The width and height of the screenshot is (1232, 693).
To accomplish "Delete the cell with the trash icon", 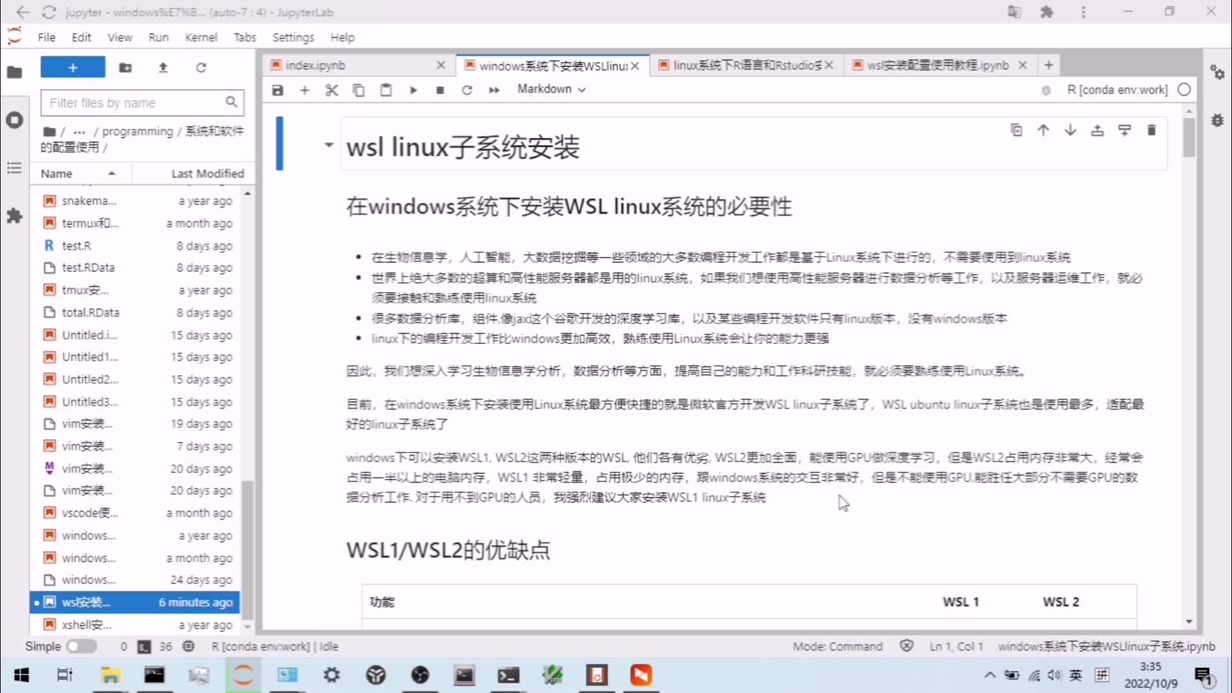I will [x=1152, y=130].
